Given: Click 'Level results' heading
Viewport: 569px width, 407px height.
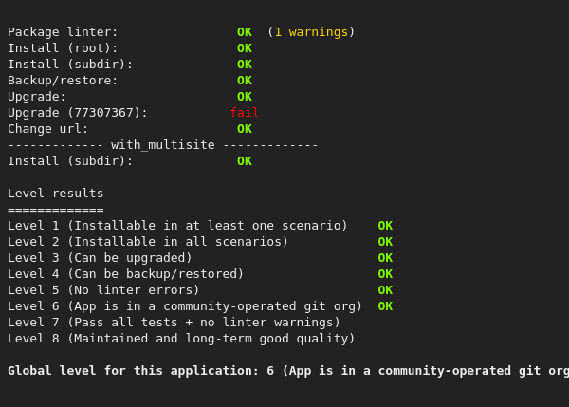Looking at the screenshot, I should pyautogui.click(x=56, y=194).
